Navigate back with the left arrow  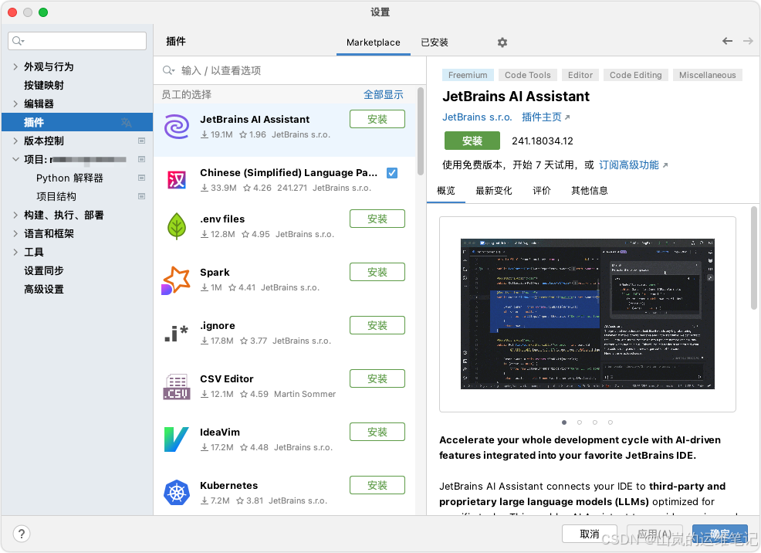[727, 41]
